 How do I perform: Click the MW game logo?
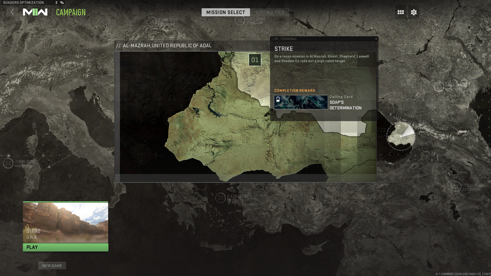tap(35, 12)
